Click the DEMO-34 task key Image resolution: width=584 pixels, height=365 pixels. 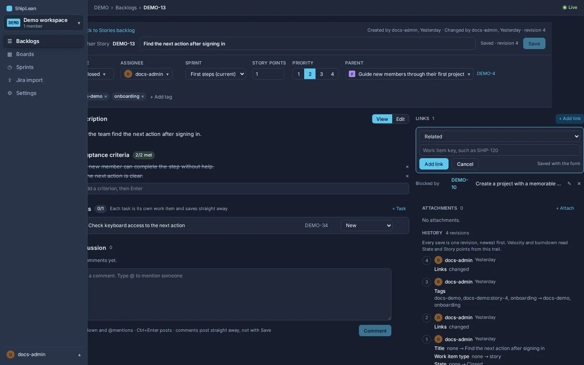tap(316, 225)
